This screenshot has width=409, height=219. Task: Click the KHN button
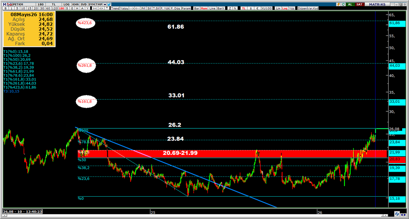point(75,4)
